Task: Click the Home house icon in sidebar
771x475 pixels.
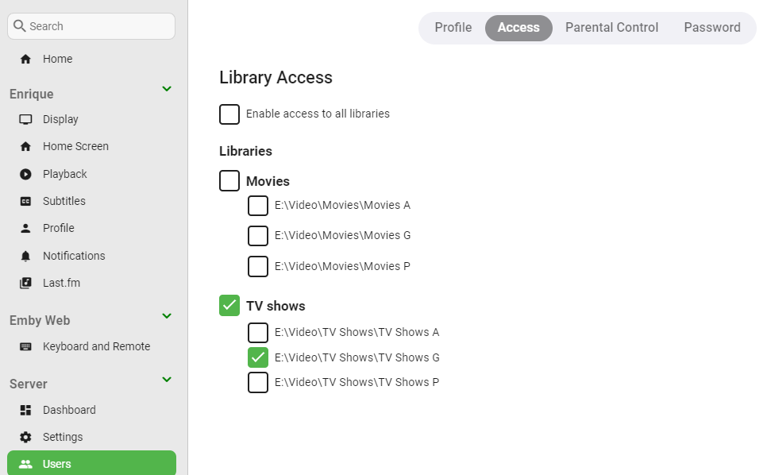Action: pos(25,59)
